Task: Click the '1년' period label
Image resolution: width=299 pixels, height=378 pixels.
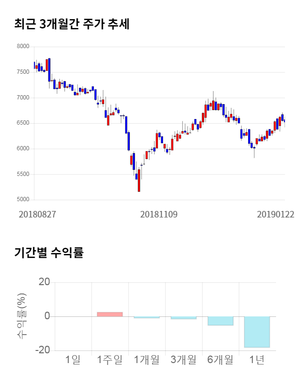Action: coord(257,360)
